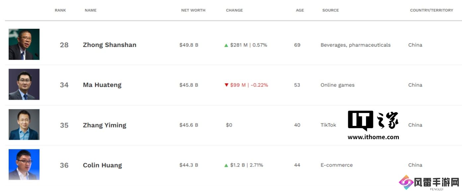Screen dimensions: 462x191
Task: Open Ma Huateng's portrait thumbnail
Action: 24,84
